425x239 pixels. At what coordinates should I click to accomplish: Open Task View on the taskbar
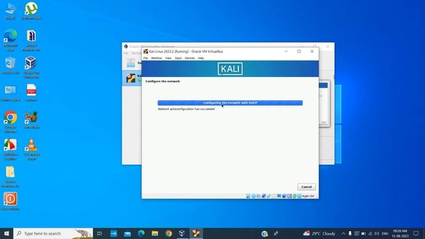pos(100,233)
